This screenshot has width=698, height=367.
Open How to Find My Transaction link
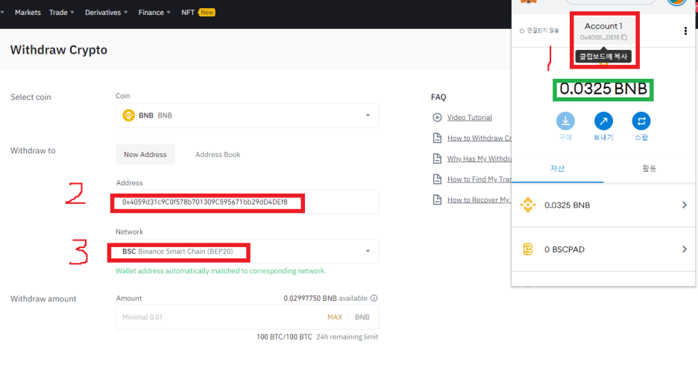[x=480, y=179]
